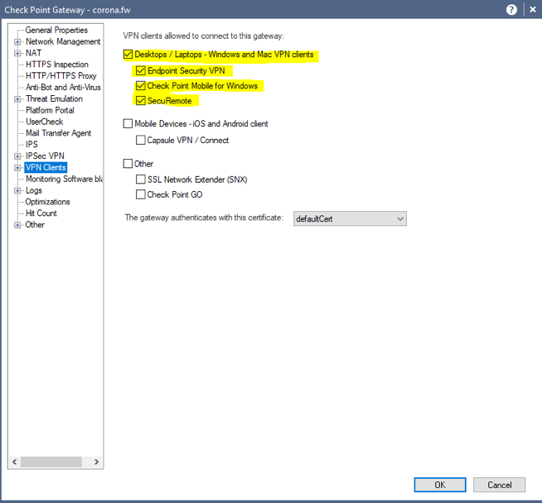Close the Check Point Gateway dialog
Screen dimensions: 542x503
(533, 10)
